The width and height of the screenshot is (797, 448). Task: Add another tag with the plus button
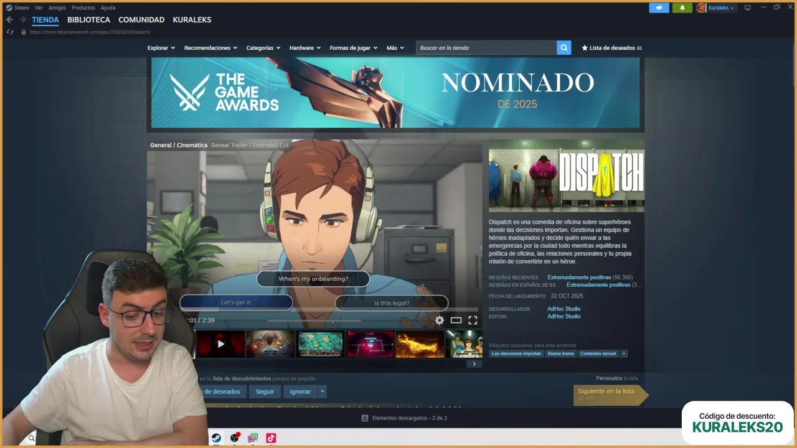coord(624,353)
